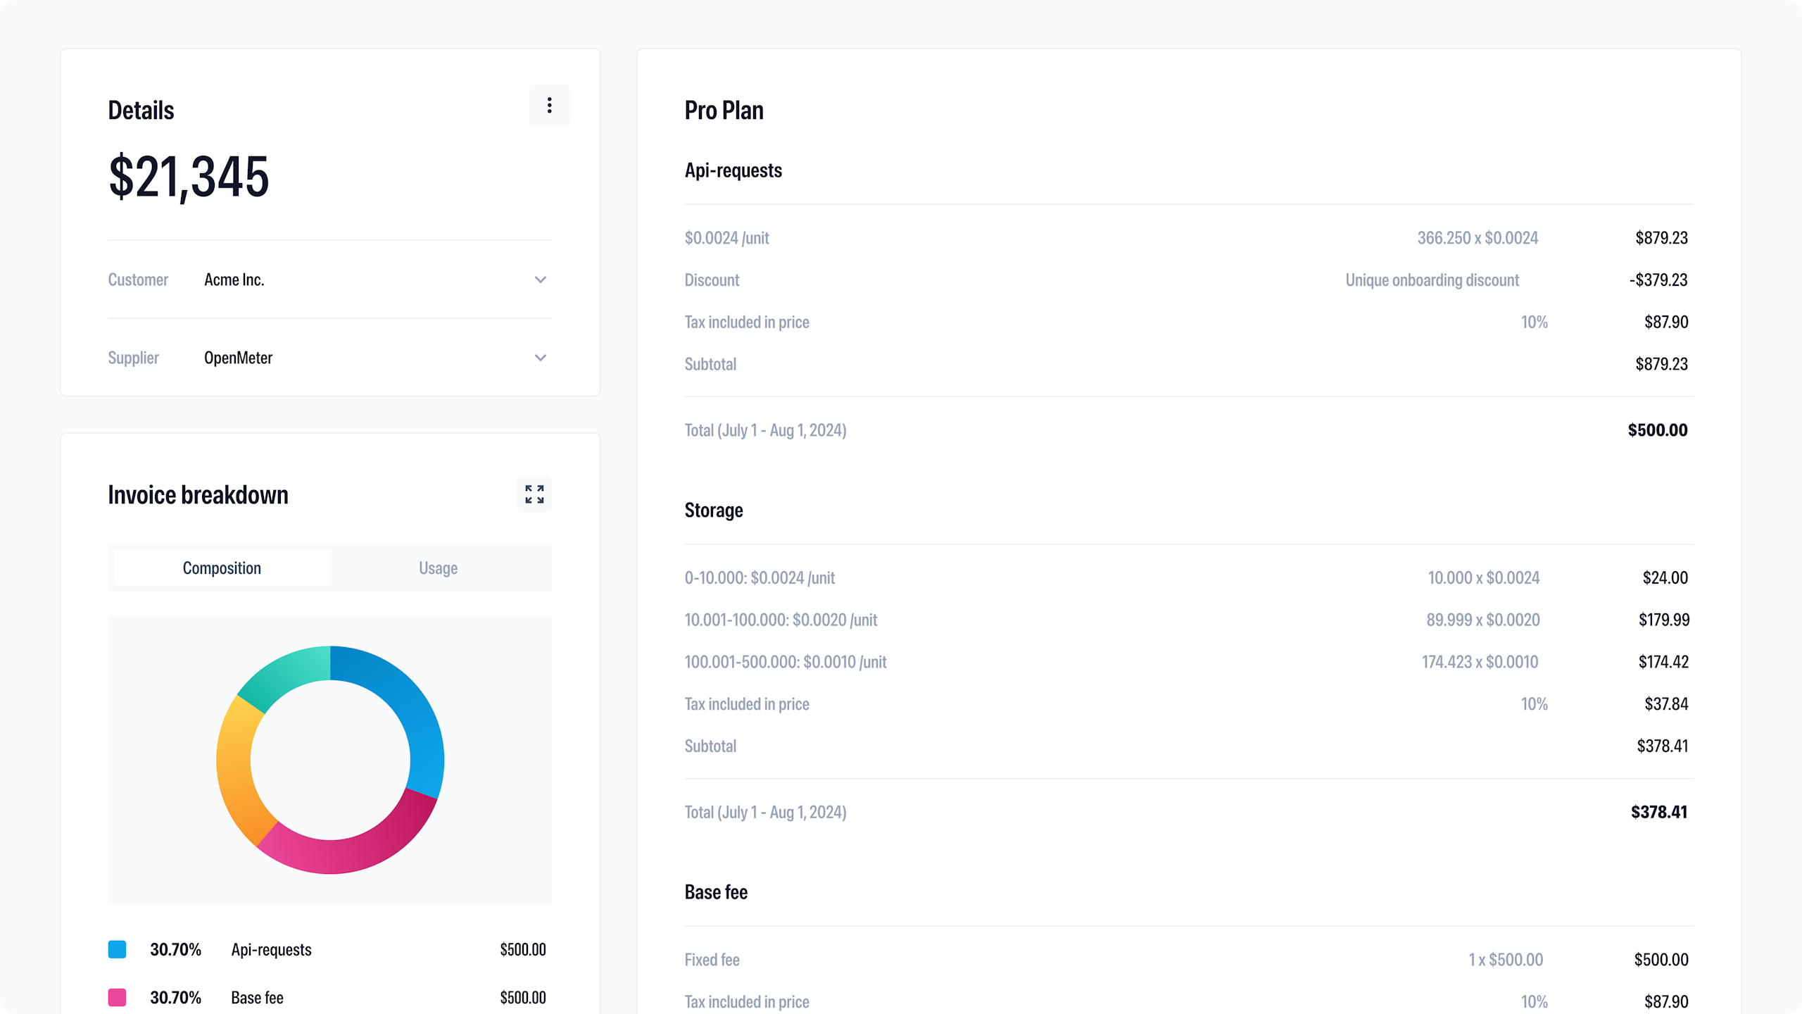Click the Pro Plan title

(x=724, y=111)
